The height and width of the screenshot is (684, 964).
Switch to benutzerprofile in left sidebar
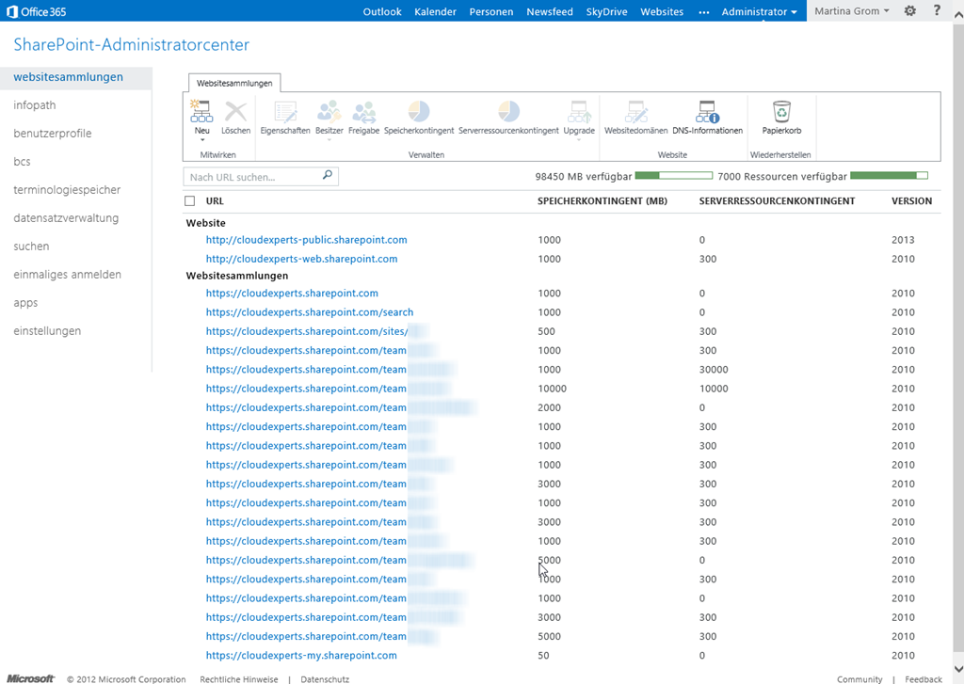[53, 134]
